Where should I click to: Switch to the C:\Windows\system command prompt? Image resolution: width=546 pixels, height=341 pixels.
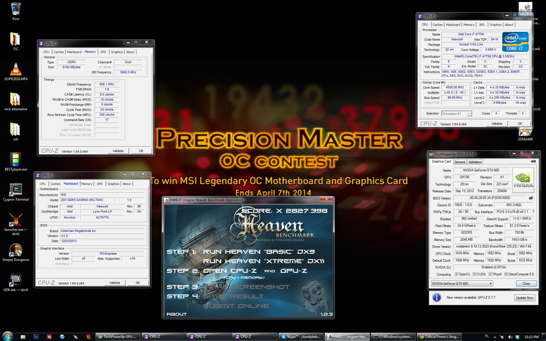pyautogui.click(x=393, y=337)
